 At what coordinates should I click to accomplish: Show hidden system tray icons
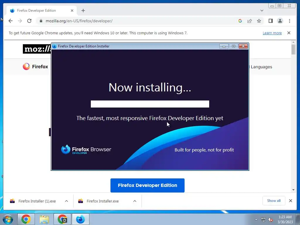point(256,220)
